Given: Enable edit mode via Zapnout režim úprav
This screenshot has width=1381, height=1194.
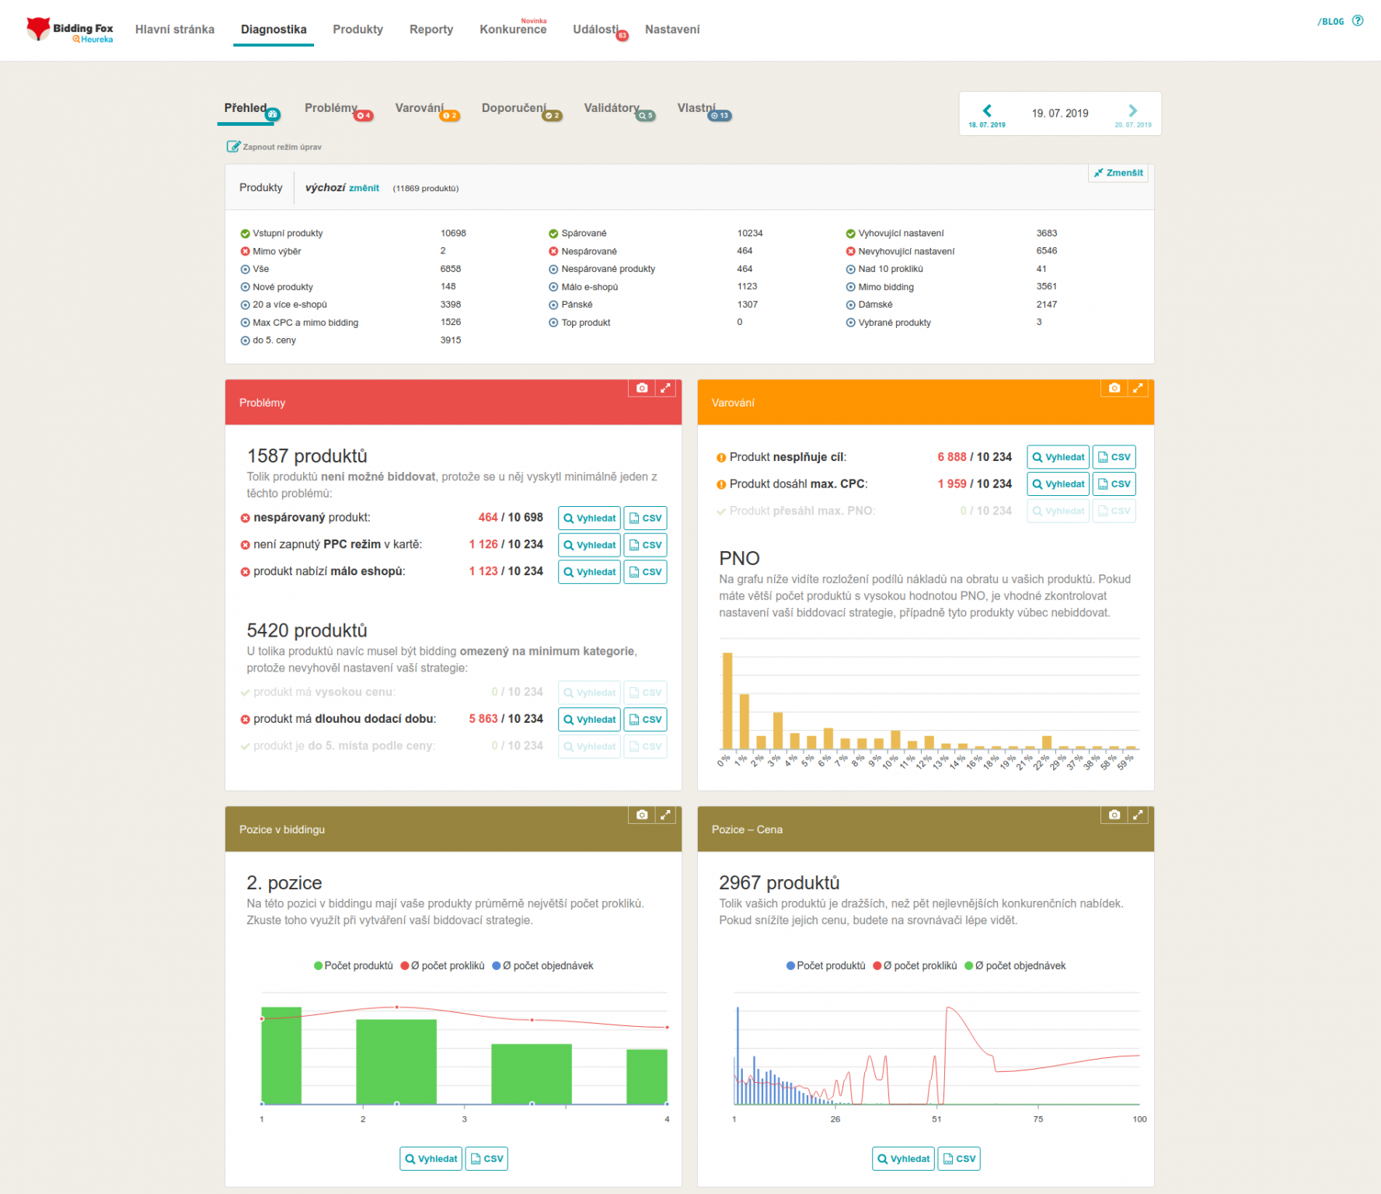Looking at the screenshot, I should [x=274, y=146].
